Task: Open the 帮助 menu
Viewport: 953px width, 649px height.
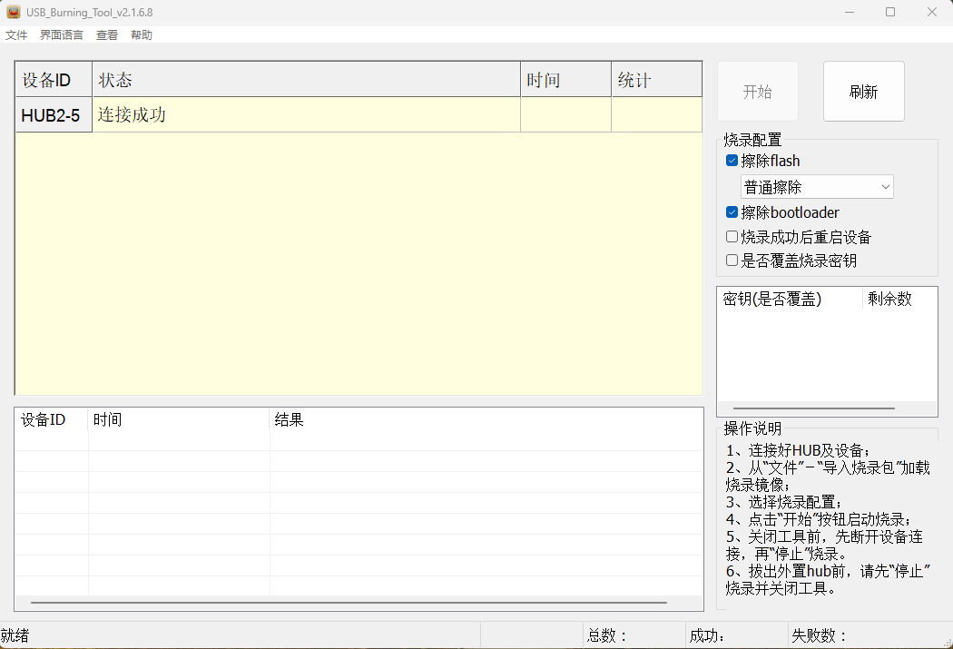Action: coord(142,35)
